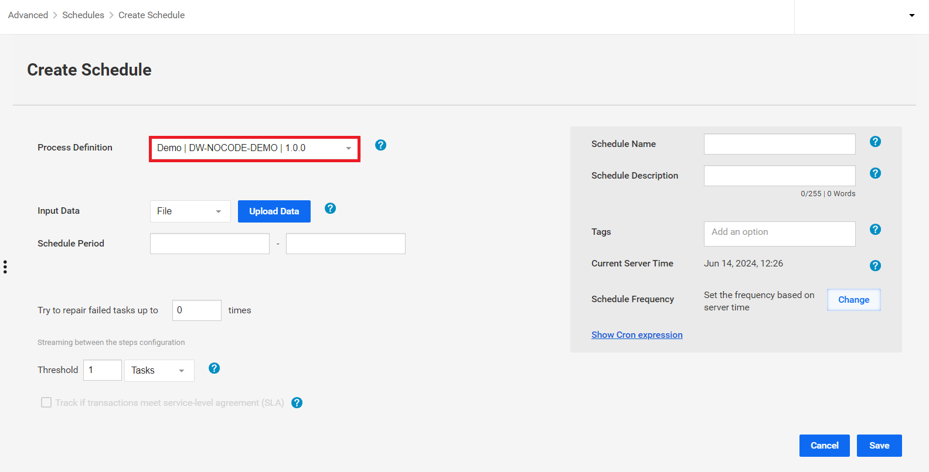
Task: Focus the Schedule Period start field
Action: coord(209,244)
